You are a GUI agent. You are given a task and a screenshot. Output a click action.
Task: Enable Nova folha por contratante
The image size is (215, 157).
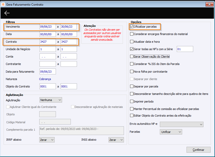click(132, 71)
